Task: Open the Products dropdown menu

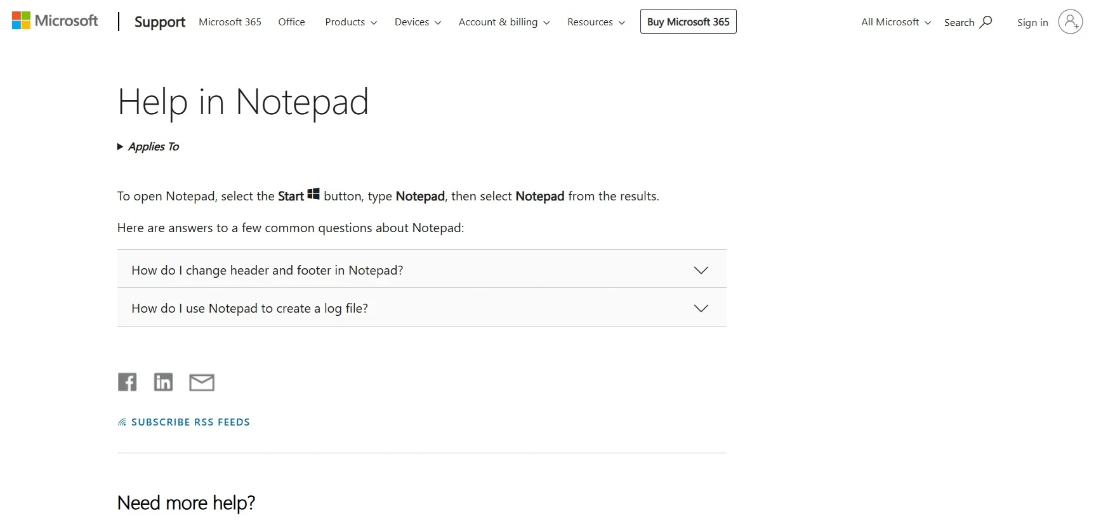Action: 350,22
